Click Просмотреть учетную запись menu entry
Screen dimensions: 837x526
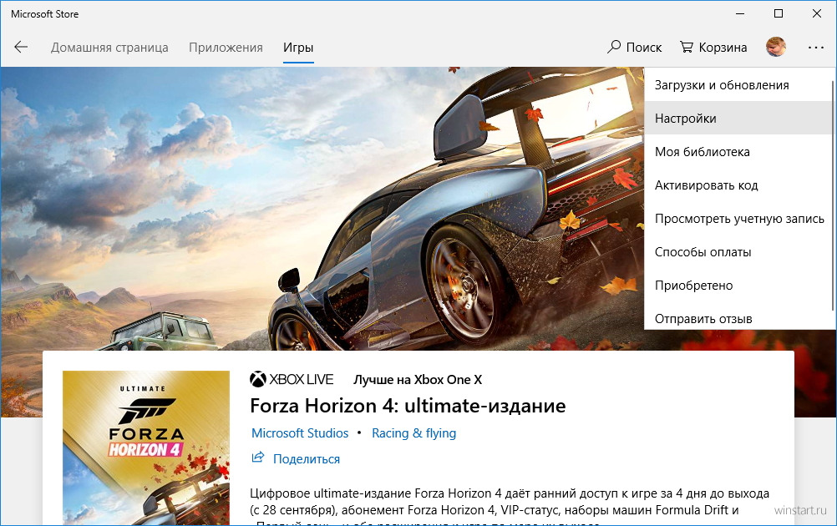[x=738, y=219]
